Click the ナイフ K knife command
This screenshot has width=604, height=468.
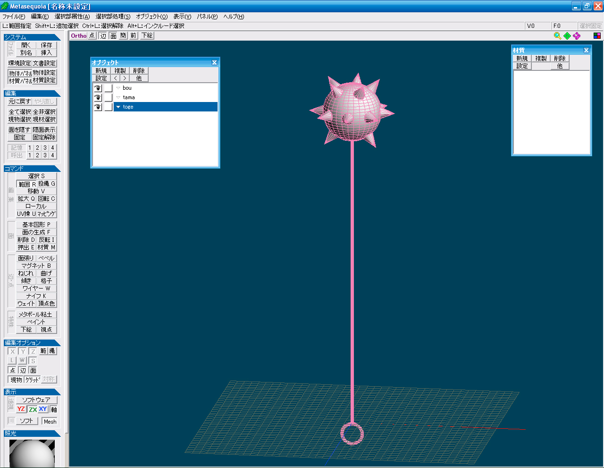(36, 296)
